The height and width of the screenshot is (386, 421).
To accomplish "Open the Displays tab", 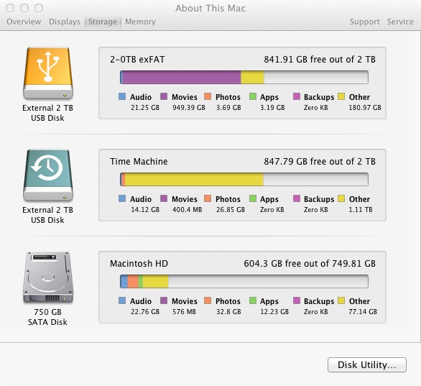I will click(65, 22).
